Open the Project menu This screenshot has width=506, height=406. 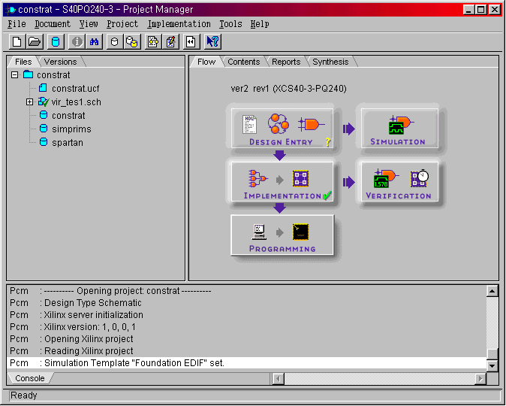pos(122,24)
